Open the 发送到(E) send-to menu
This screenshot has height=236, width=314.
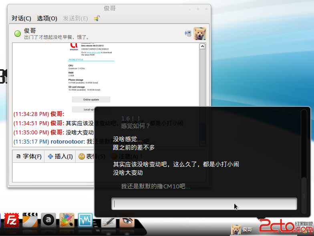75,18
